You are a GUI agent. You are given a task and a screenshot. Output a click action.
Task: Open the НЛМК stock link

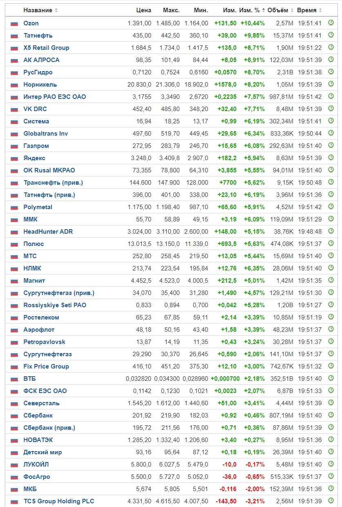32,268
